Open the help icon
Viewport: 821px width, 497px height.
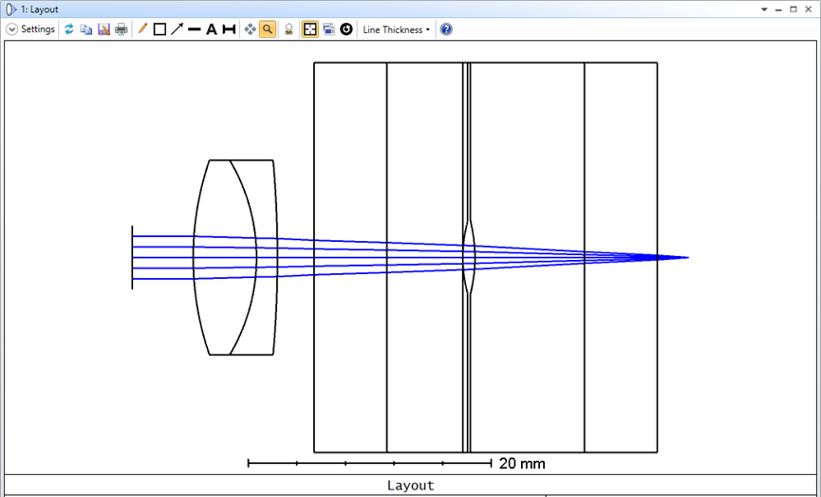[x=446, y=29]
